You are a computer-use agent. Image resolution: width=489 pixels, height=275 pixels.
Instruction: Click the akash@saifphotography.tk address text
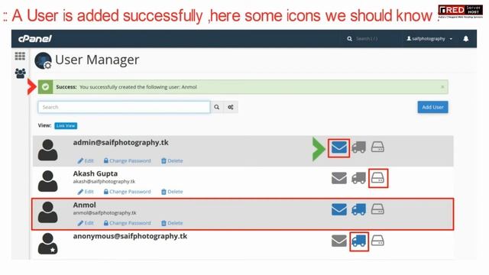pyautogui.click(x=104, y=182)
